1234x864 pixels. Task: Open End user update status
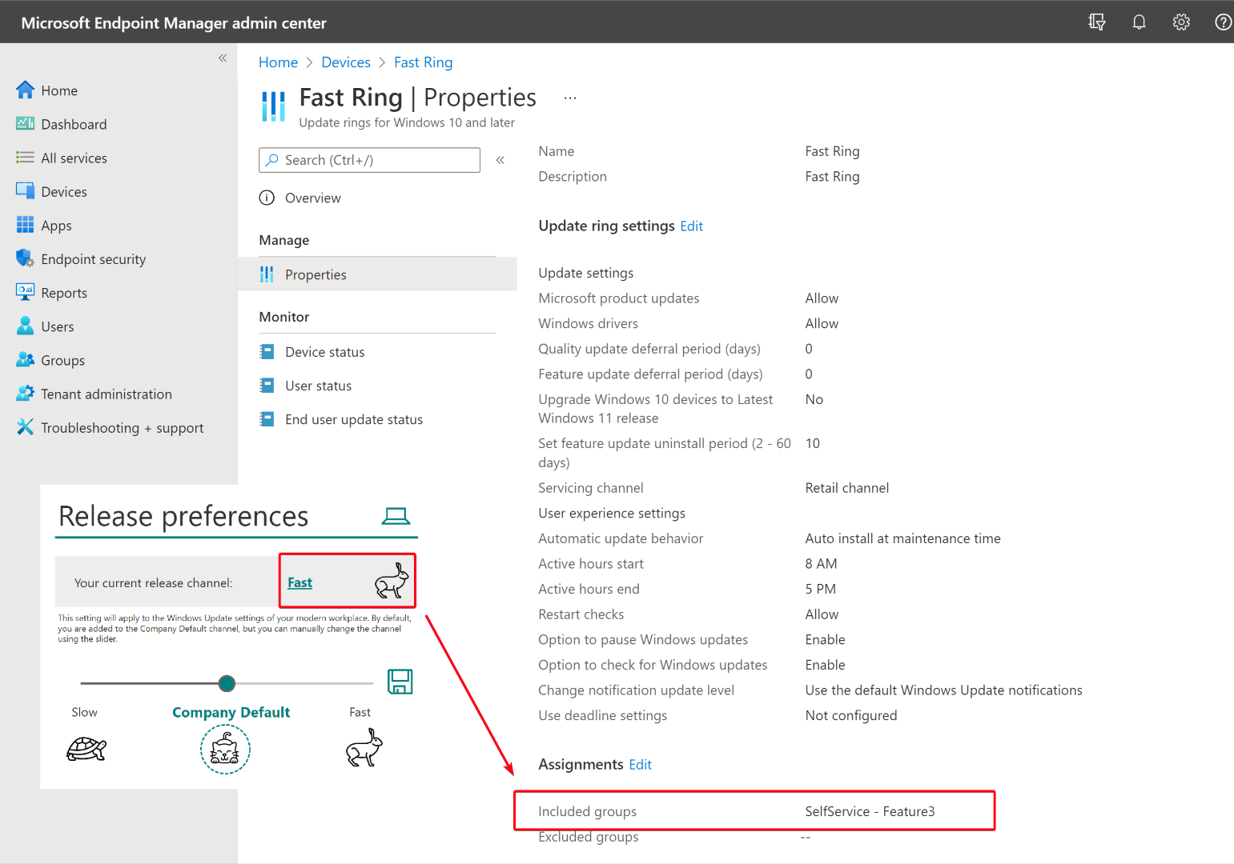[354, 419]
